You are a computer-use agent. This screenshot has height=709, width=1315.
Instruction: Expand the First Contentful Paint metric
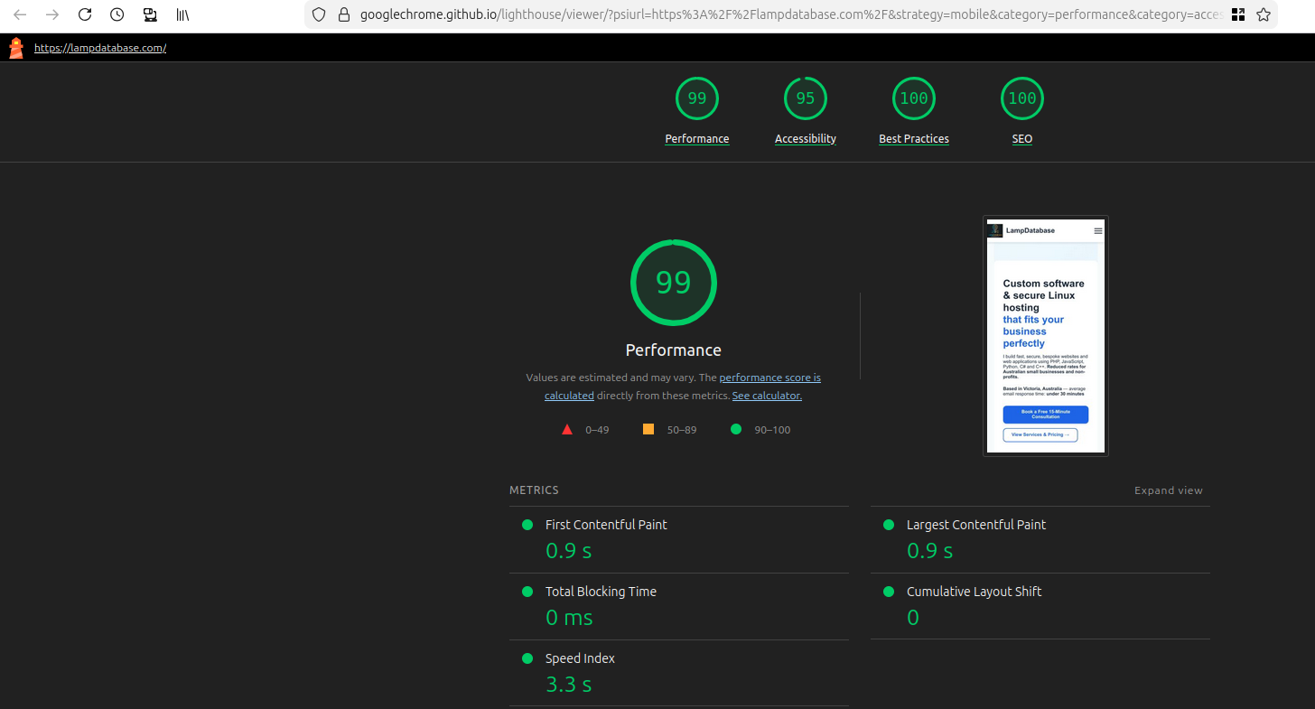(606, 525)
